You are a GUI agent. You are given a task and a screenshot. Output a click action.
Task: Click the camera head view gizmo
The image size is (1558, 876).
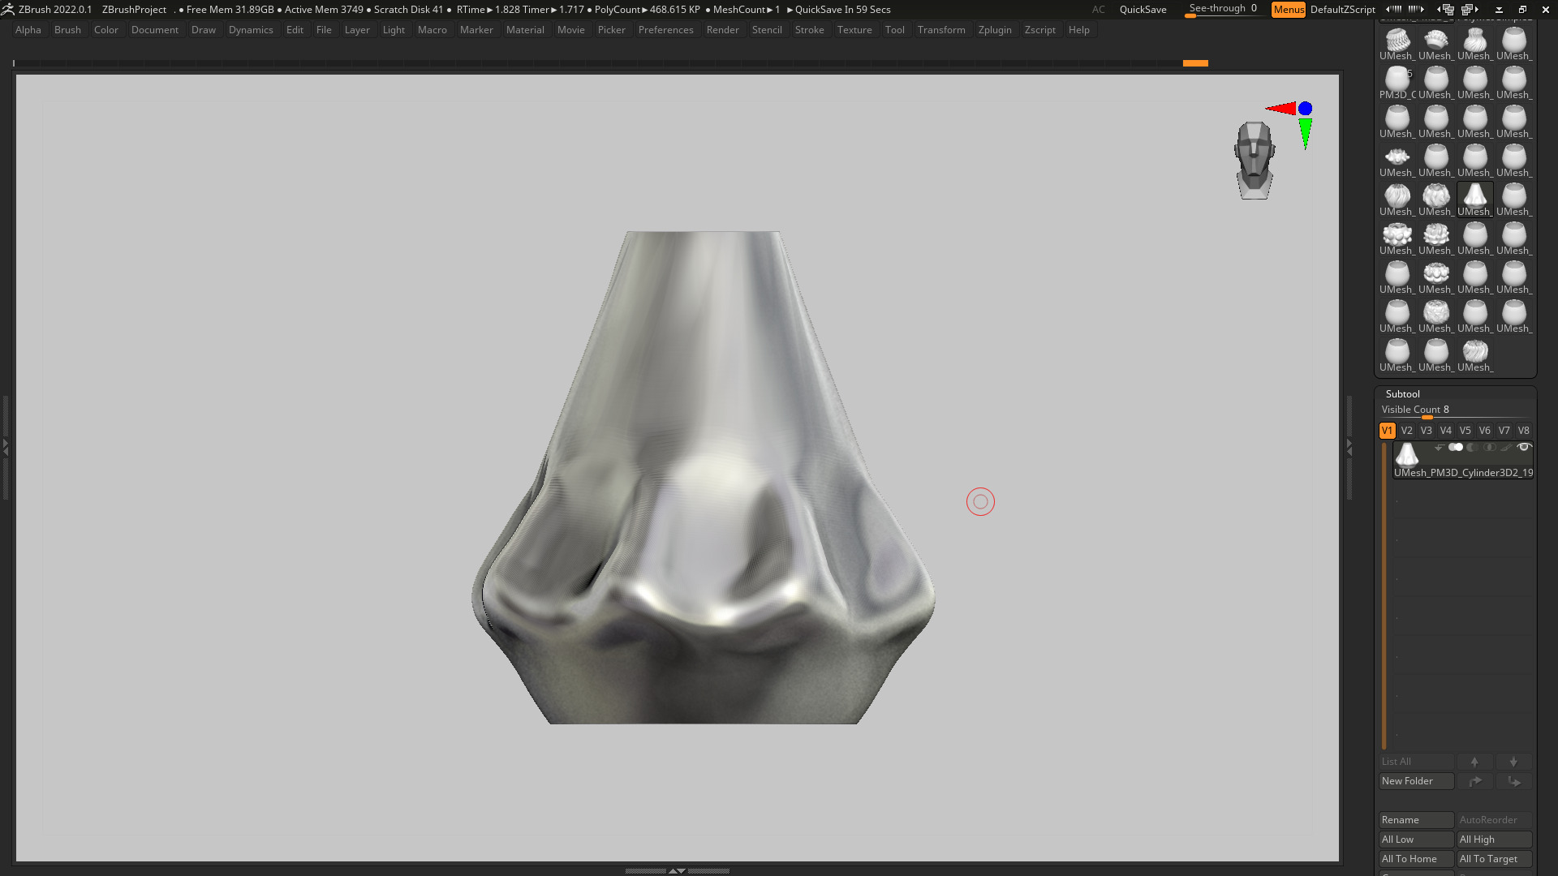(x=1255, y=161)
